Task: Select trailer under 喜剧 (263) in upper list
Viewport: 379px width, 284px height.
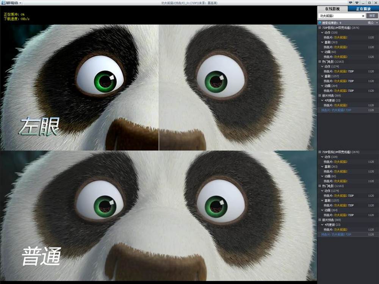Action: (x=348, y=47)
